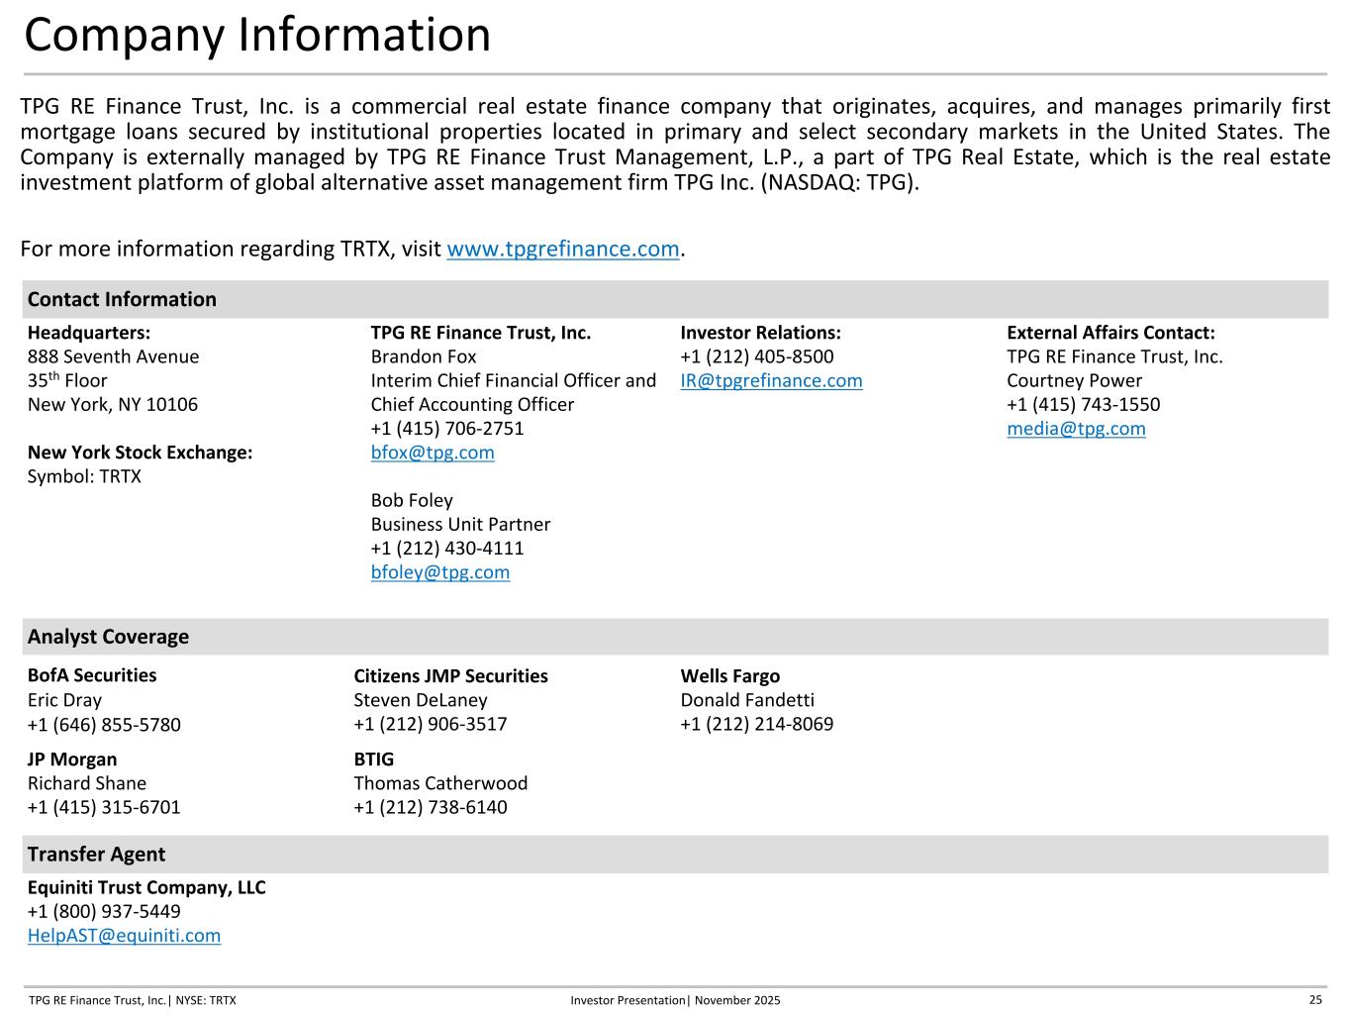
Task: Click the footer text TPG RE Finance Trust, Inc.| NYSE: TRTX
Action: (133, 1000)
